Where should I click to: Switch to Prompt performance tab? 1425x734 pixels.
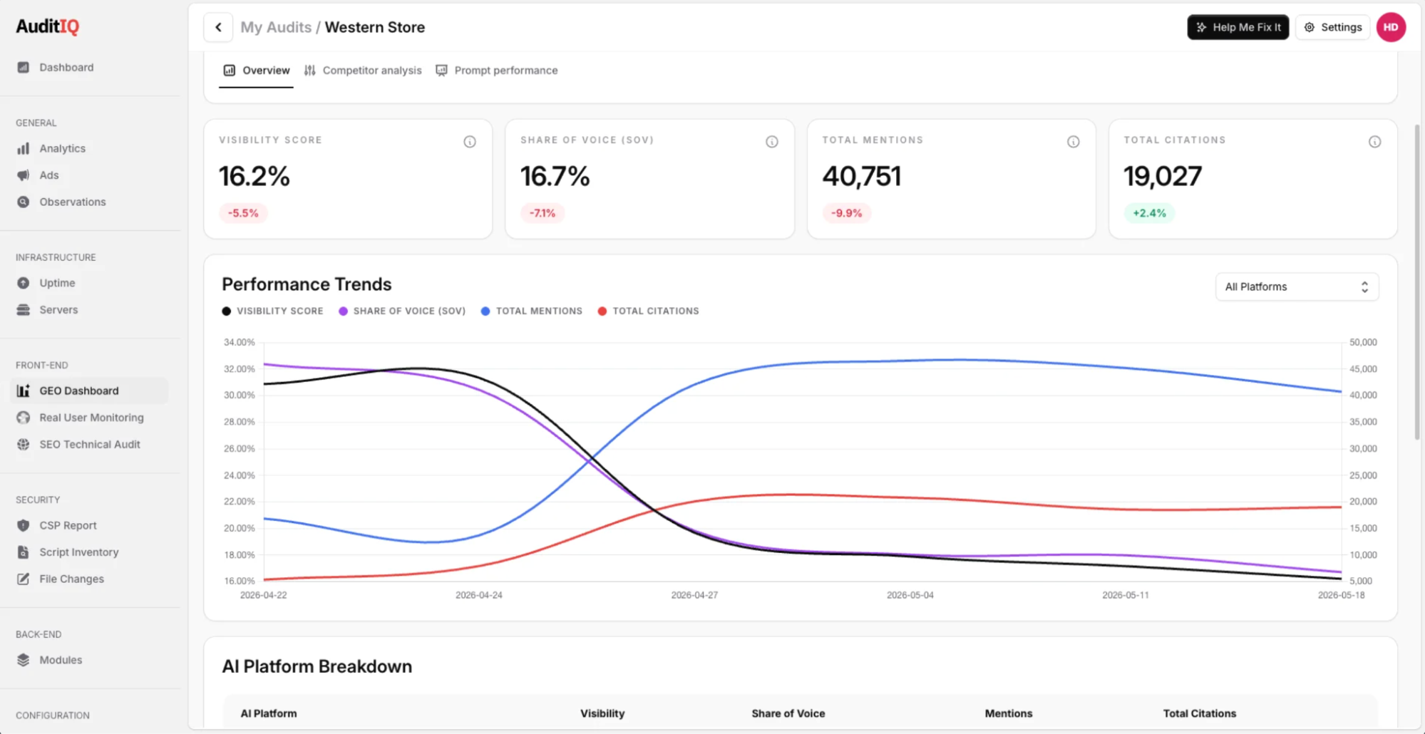[497, 71]
